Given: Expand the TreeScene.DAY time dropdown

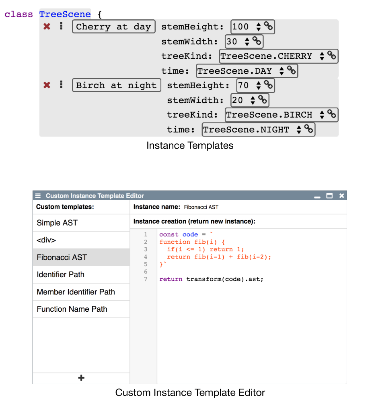Looking at the screenshot, I should (x=282, y=71).
